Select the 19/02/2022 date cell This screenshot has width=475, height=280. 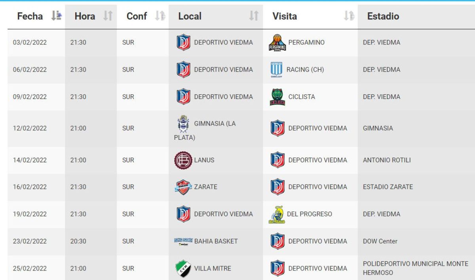click(30, 214)
